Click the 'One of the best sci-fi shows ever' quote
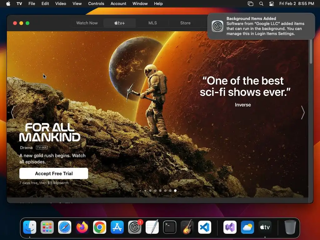Image resolution: width=320 pixels, height=240 pixels. (x=245, y=86)
